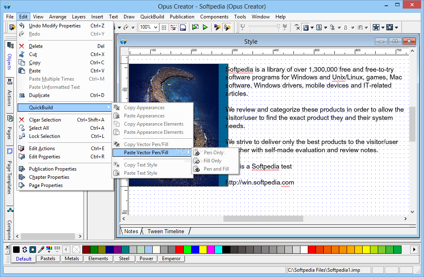Choose Select All in Edit menu
The image size is (424, 277).
(x=65, y=128)
